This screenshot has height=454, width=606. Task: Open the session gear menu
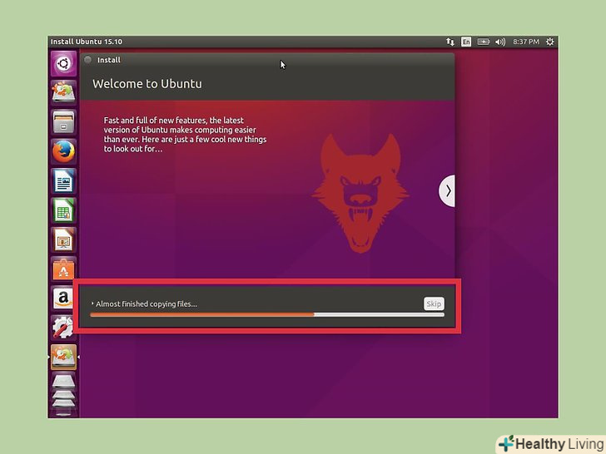pyautogui.click(x=550, y=42)
